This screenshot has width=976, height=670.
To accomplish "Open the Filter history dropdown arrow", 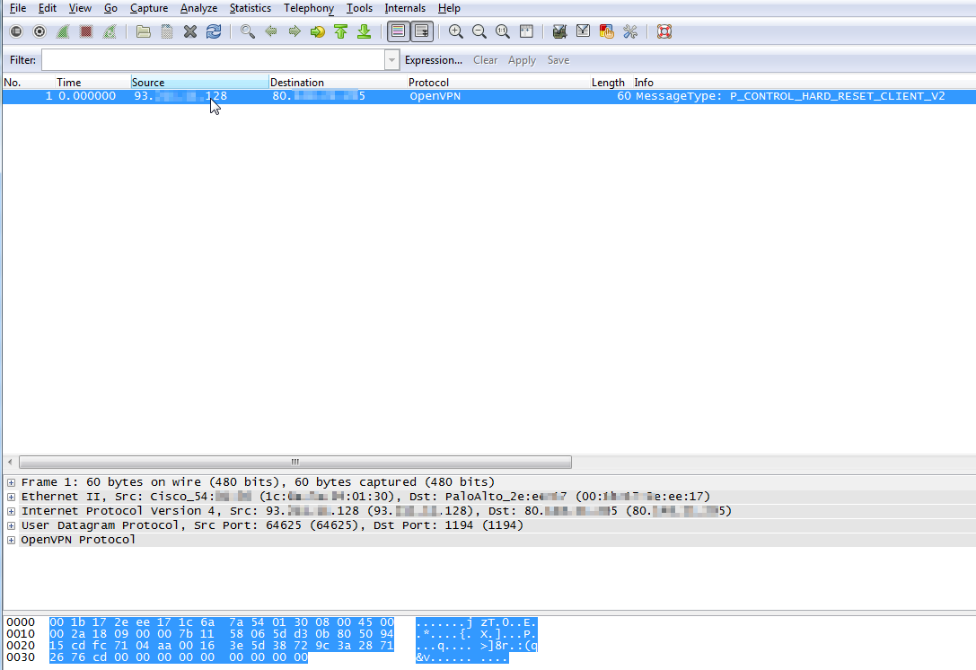I will [391, 60].
